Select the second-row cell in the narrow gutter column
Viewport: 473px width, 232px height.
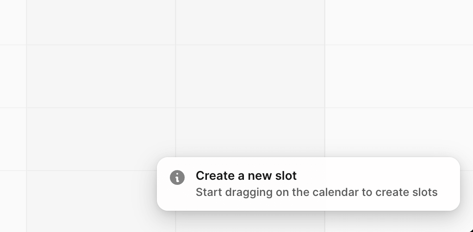[x=13, y=76]
